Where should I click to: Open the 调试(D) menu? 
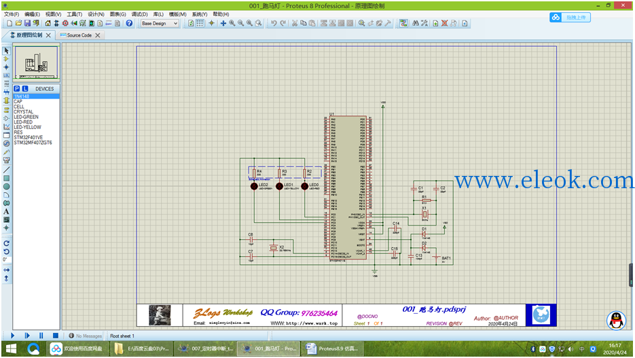pyautogui.click(x=140, y=14)
